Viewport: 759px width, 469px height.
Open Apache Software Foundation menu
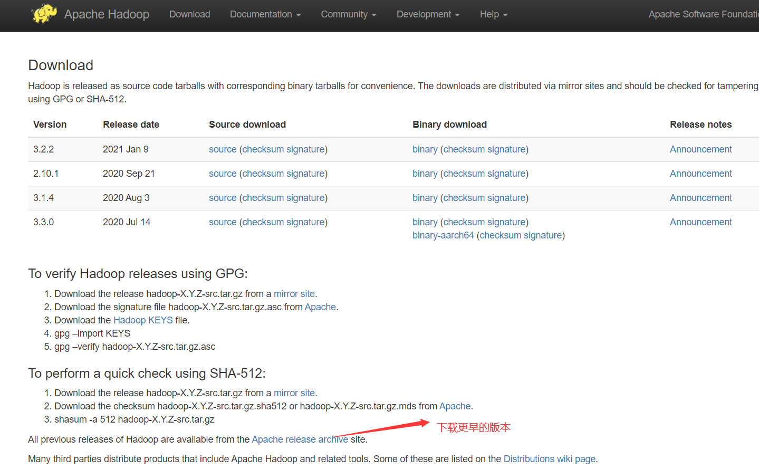[704, 14]
